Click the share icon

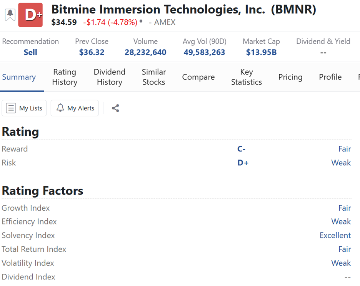115,108
